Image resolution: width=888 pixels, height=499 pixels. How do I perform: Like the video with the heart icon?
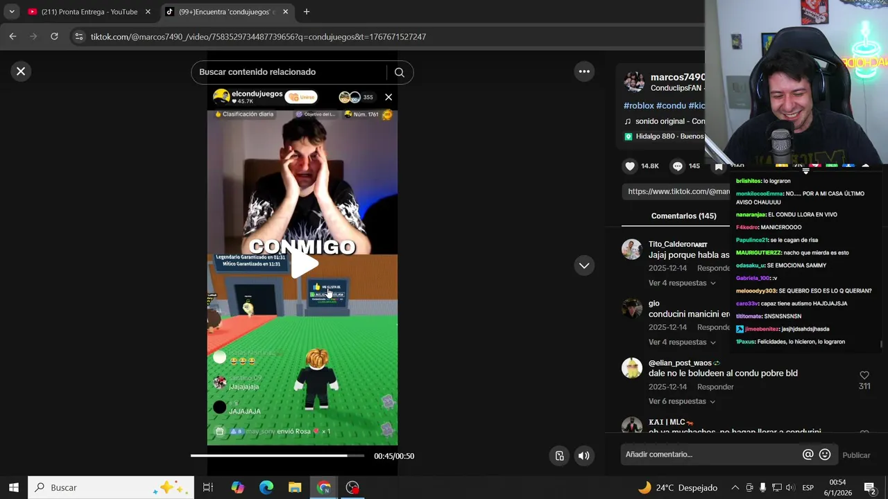[630, 166]
